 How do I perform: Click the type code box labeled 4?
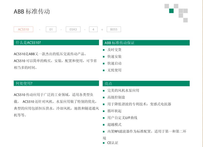(x=93, y=29)
